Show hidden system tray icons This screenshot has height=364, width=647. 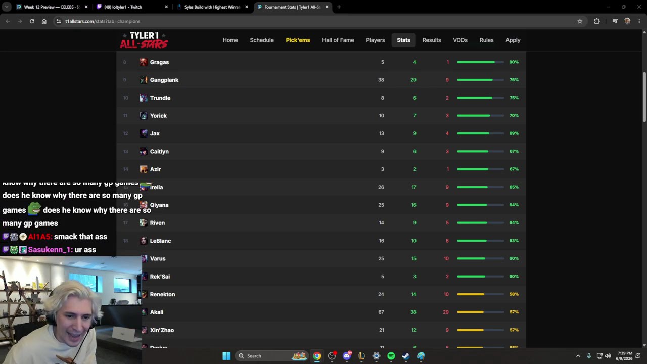(x=578, y=356)
